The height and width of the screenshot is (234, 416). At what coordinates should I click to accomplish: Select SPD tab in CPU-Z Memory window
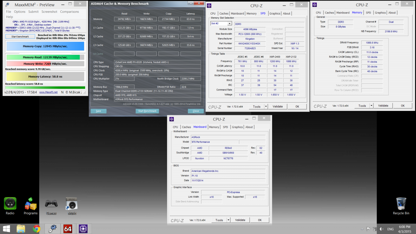point(368,13)
